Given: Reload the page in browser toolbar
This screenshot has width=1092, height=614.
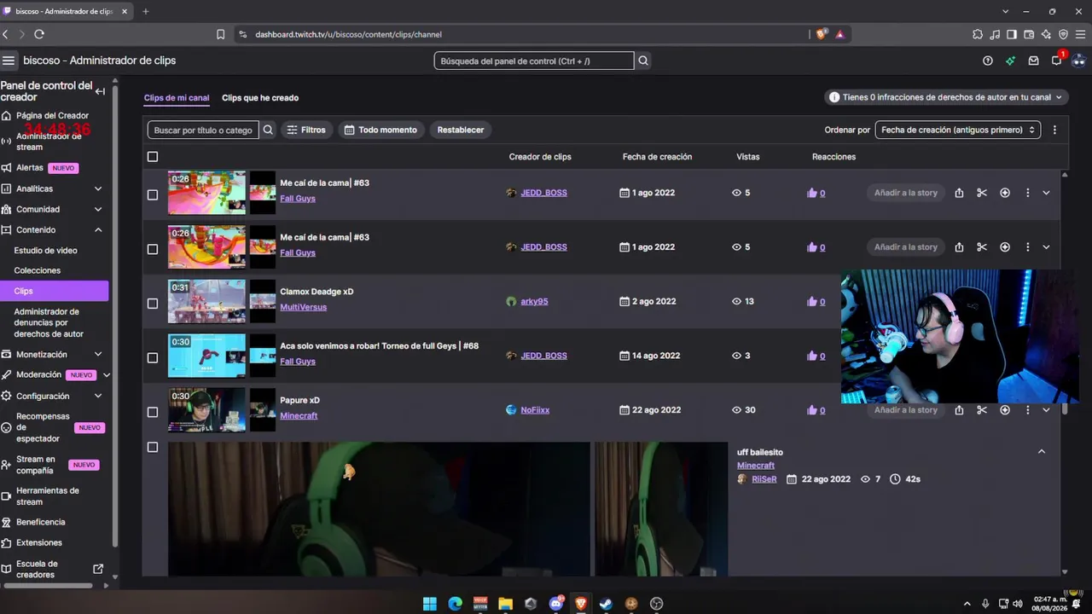Looking at the screenshot, I should tap(39, 34).
